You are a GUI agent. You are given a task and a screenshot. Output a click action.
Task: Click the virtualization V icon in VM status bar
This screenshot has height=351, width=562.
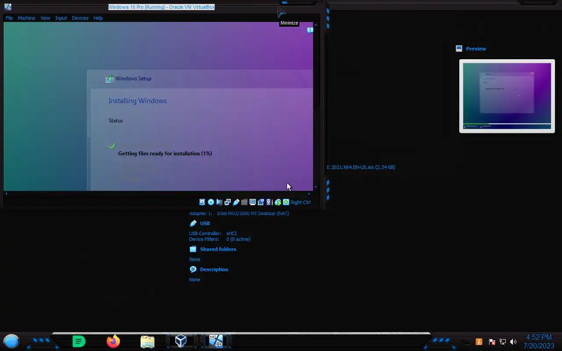point(269,202)
